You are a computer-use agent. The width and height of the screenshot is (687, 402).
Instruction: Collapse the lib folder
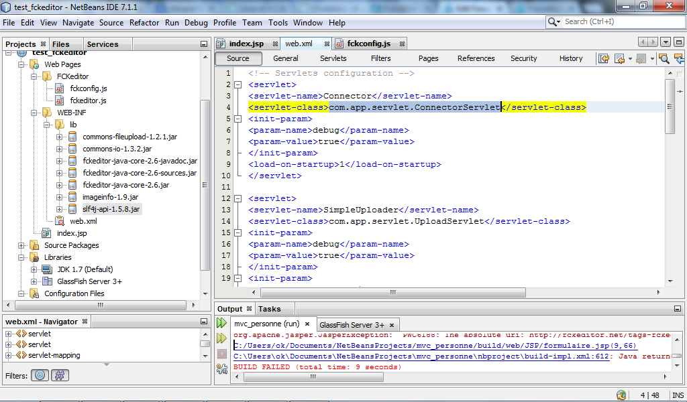pyautogui.click(x=46, y=125)
